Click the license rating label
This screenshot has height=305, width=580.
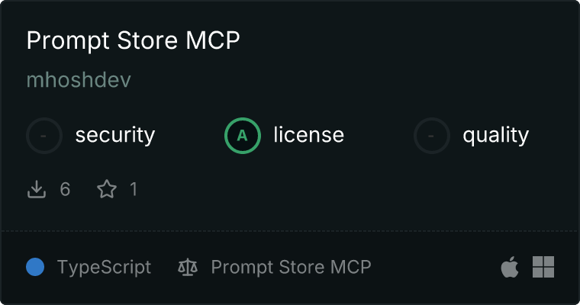[x=309, y=134]
